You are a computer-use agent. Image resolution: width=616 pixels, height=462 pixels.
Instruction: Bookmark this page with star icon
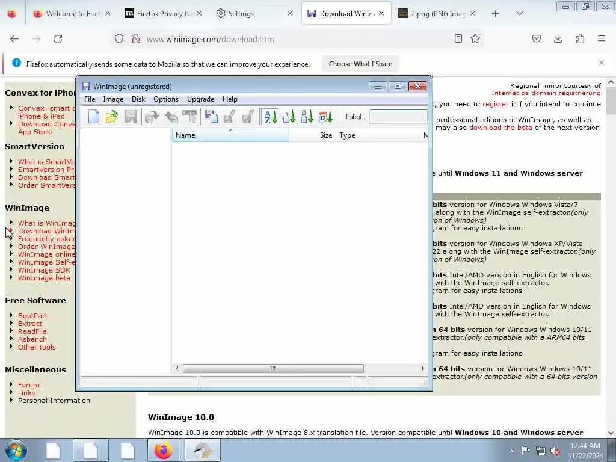coord(475,38)
